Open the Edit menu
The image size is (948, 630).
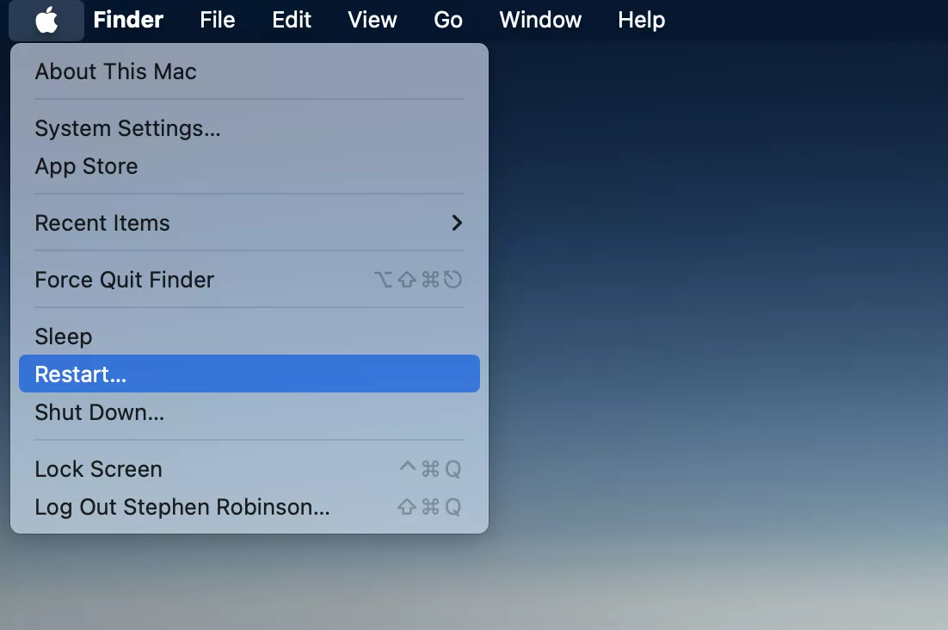(292, 20)
